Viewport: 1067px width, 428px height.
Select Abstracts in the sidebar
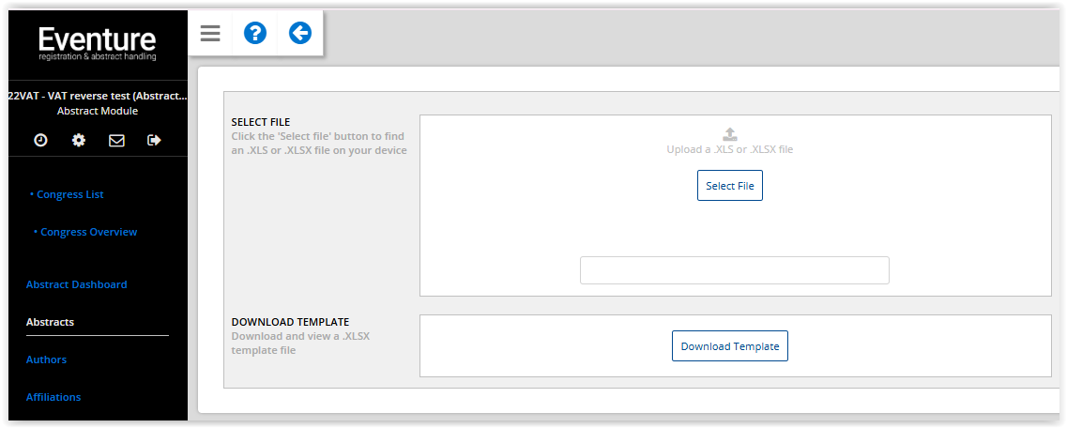50,322
